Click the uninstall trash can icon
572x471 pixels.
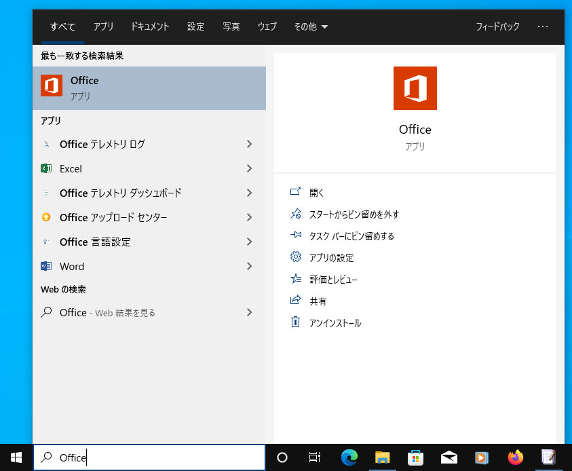click(295, 322)
